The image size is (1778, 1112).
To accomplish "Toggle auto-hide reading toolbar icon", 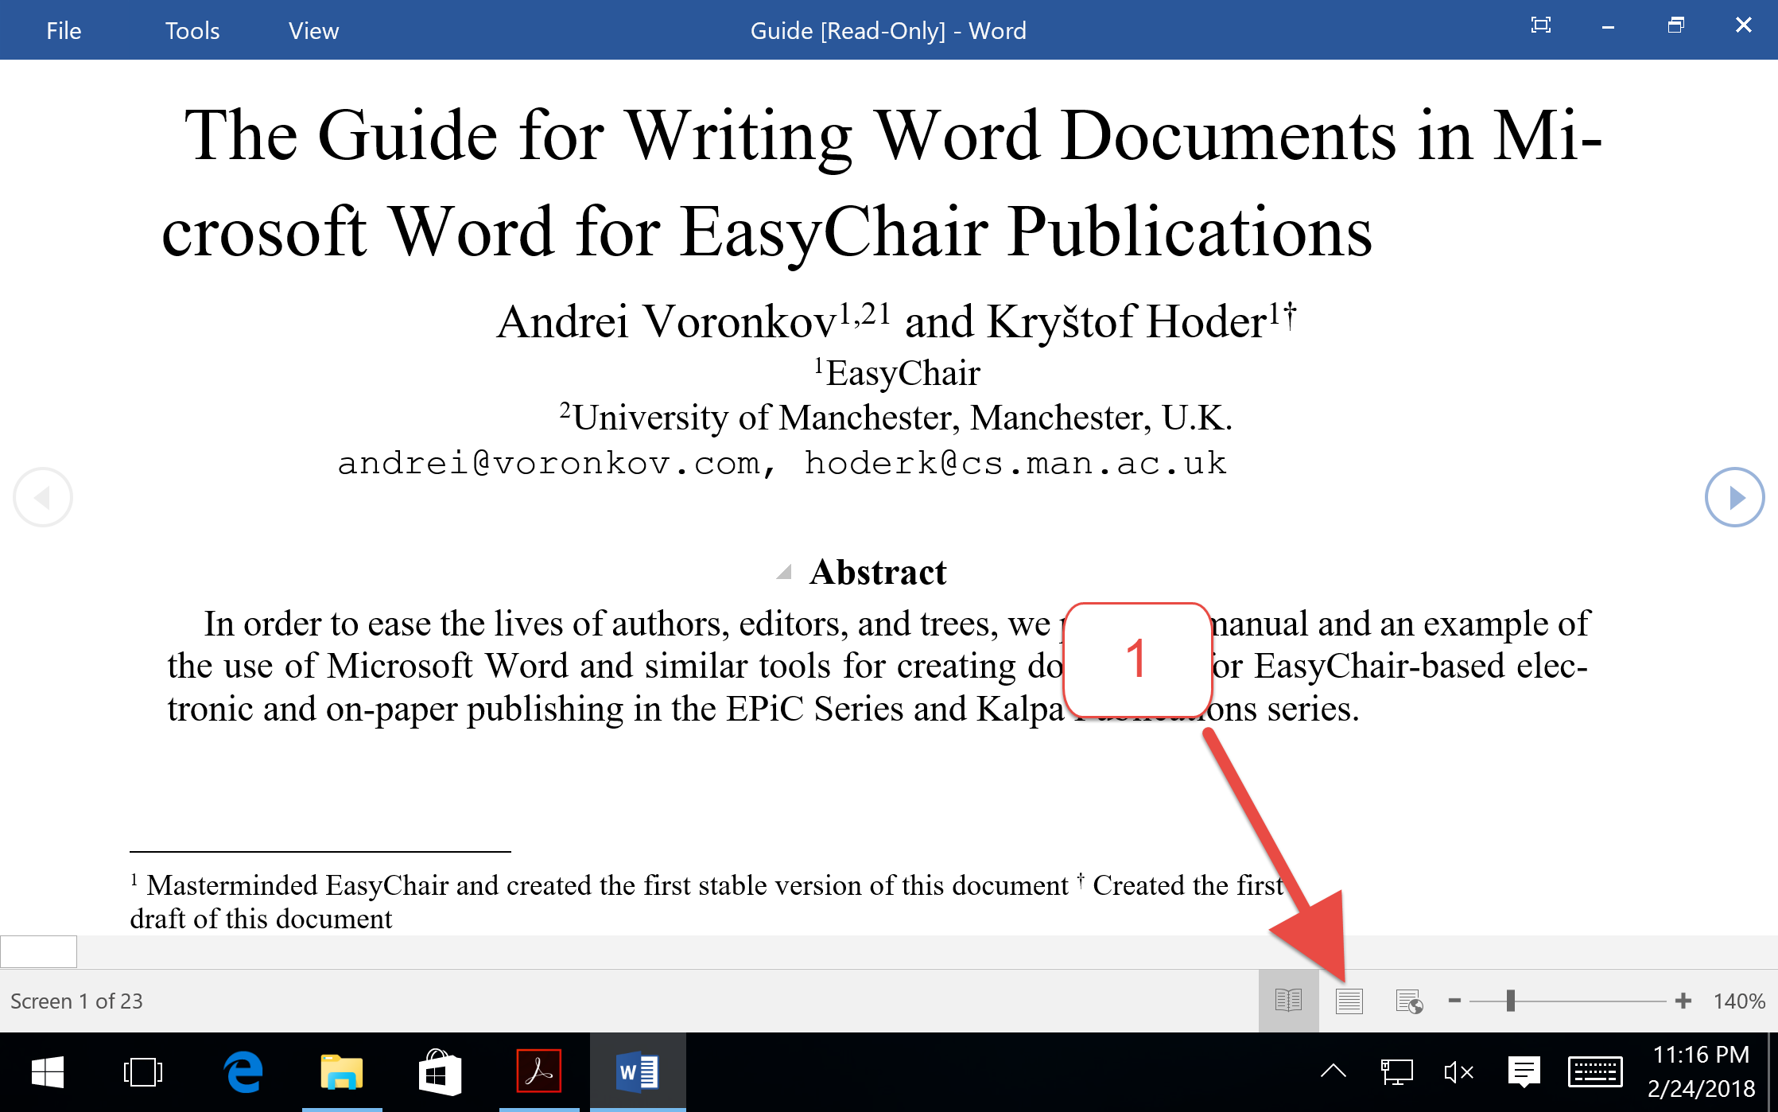I will pos(1540,25).
